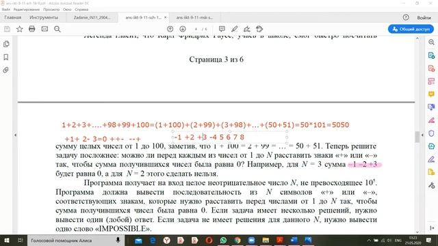Image resolution: width=438 pixels, height=246 pixels.
Task: Open the Protect shield tool
Action: (x=431, y=133)
